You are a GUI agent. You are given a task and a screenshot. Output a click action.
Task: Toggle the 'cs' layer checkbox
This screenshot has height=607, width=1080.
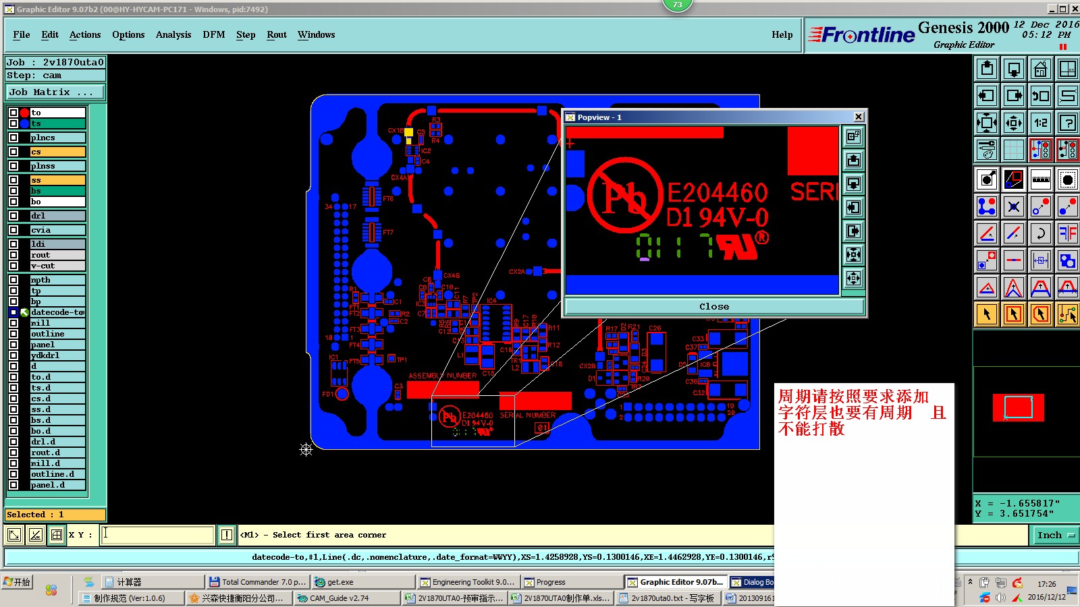point(13,152)
